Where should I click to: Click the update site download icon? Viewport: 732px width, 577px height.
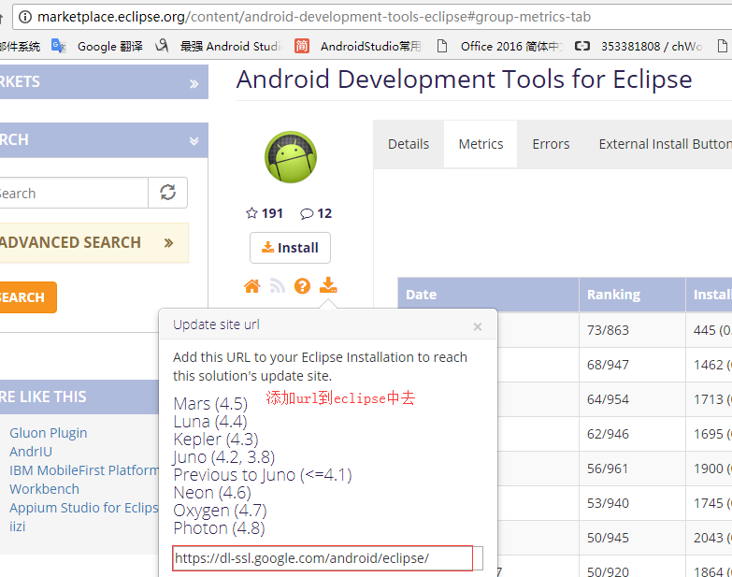328,285
